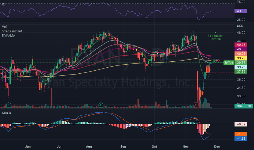
Task: Click the Jul date axis label
Action: click(x=59, y=147)
